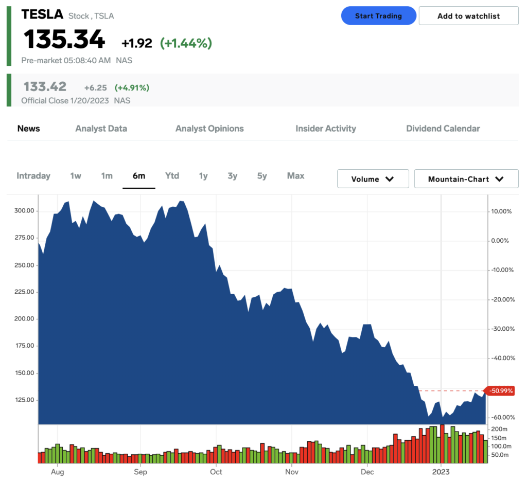Expand the Mountain-Chart type dropdown
Viewport: 527px width, 483px height.
point(466,179)
